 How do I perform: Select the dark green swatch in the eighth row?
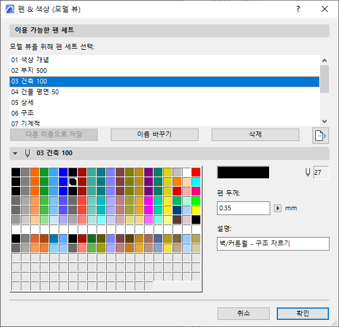(92, 239)
